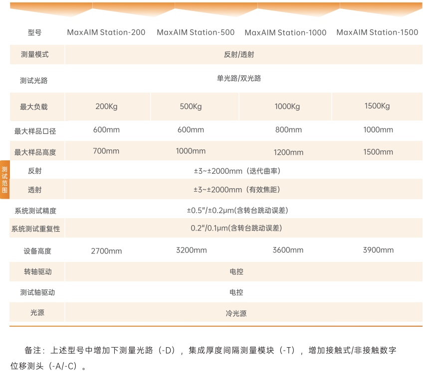Click the ±3~±2000mm（迭代曲率）value

pos(237,171)
